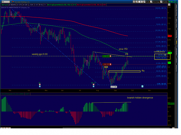Cancel the +100 STP order via its X
This screenshot has height=135, width=181.
point(110,56)
